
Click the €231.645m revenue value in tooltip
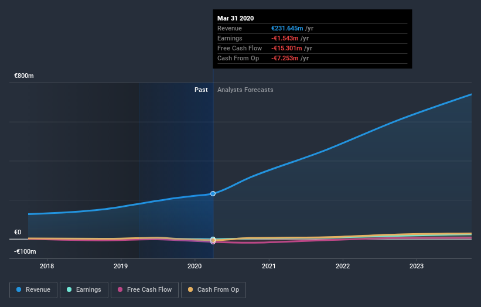(x=287, y=28)
